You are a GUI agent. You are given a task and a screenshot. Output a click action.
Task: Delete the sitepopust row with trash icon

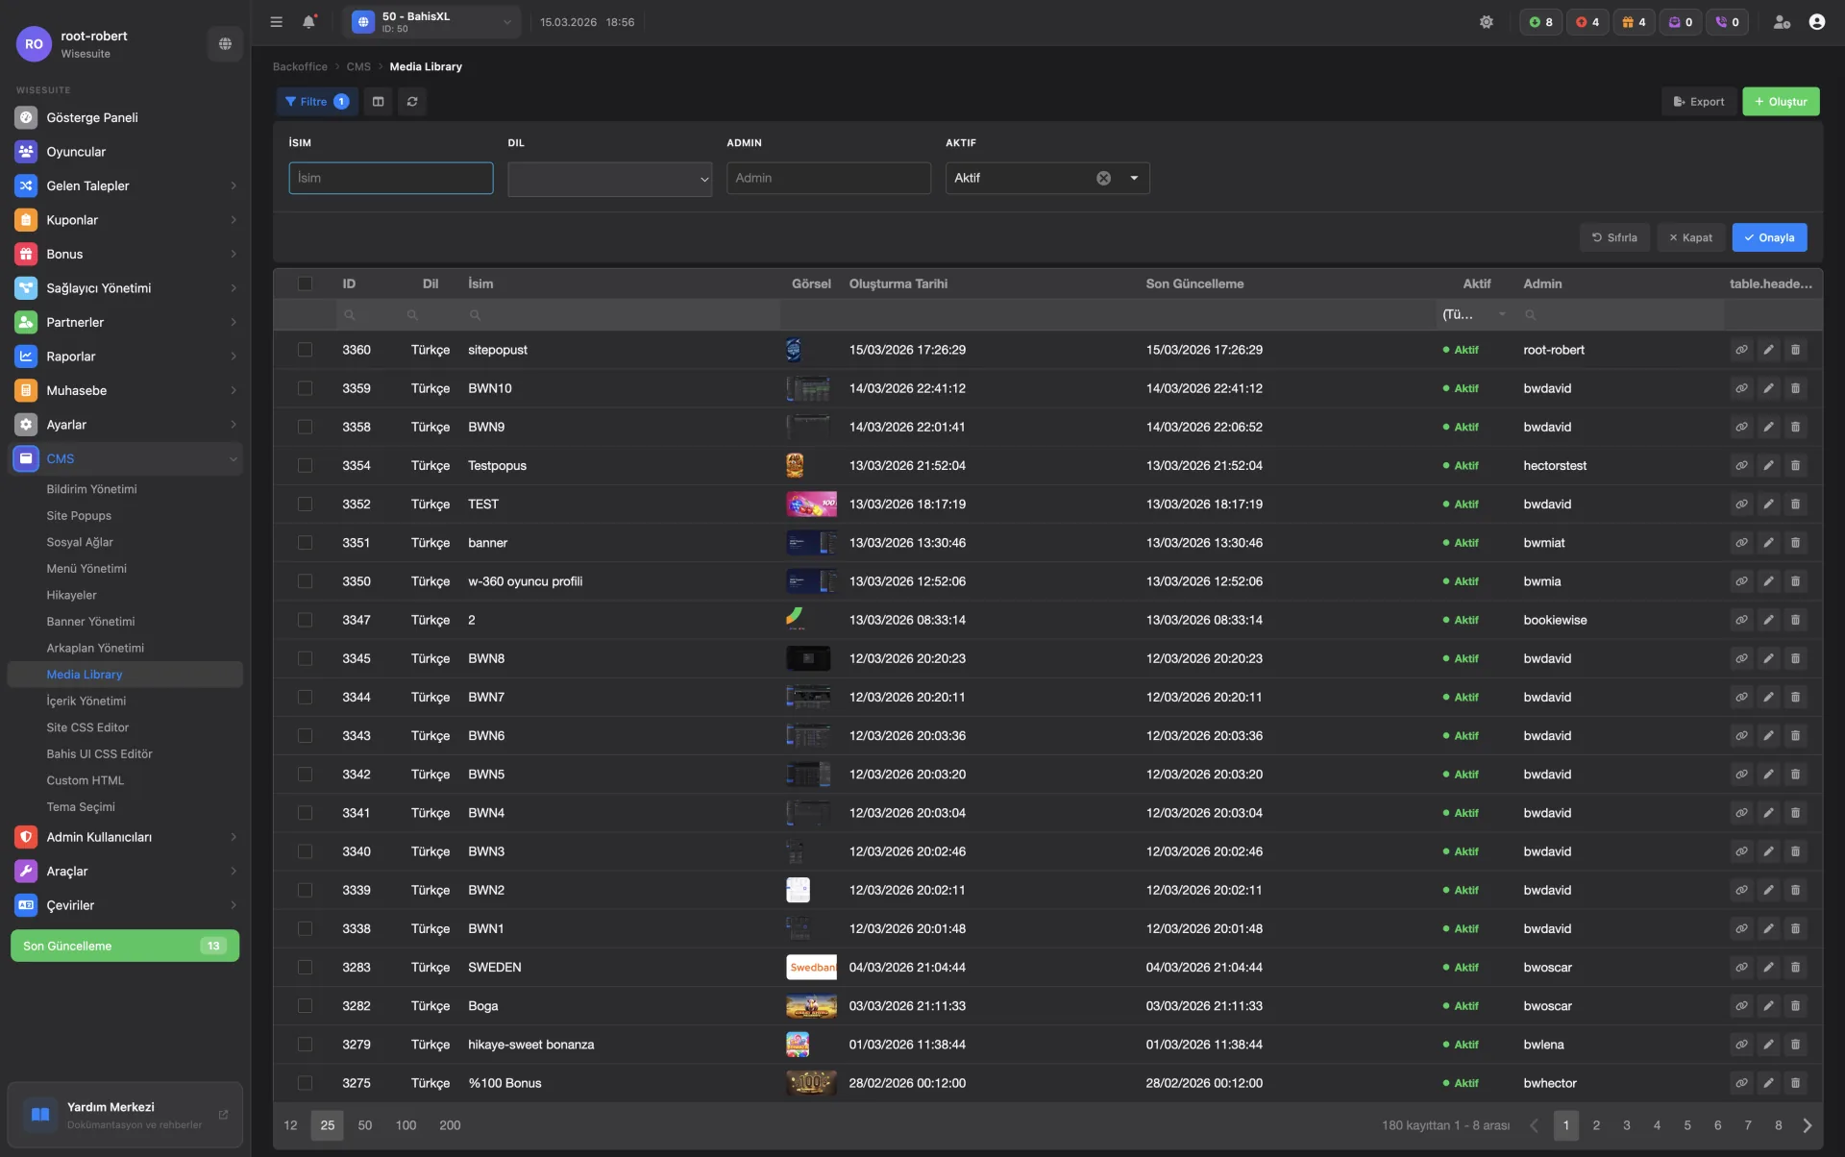pyautogui.click(x=1795, y=350)
